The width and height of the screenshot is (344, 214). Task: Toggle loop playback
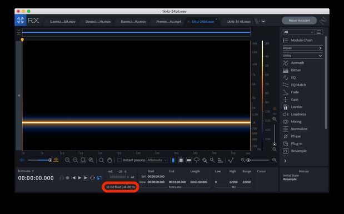pos(92,178)
